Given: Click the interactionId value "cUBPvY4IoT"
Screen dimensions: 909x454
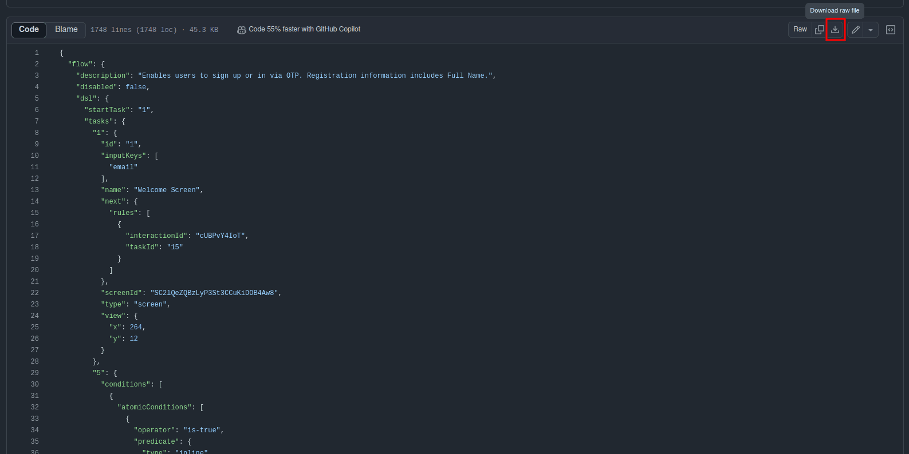Looking at the screenshot, I should [221, 236].
